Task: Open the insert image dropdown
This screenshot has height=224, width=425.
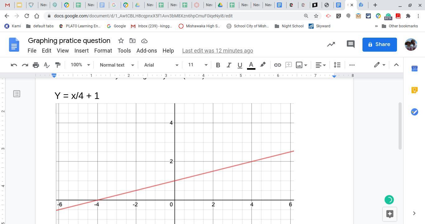Action: (x=301, y=65)
